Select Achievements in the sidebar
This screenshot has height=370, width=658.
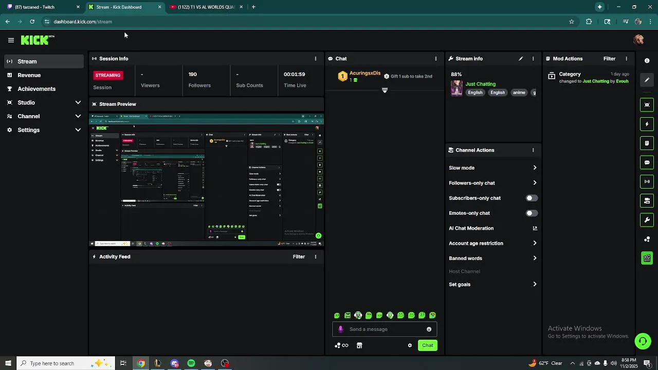[44, 89]
